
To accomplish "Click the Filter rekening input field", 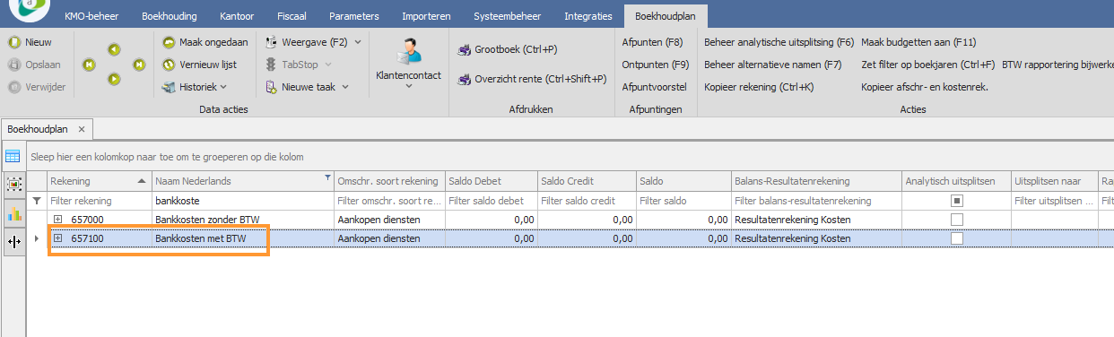I will [99, 201].
